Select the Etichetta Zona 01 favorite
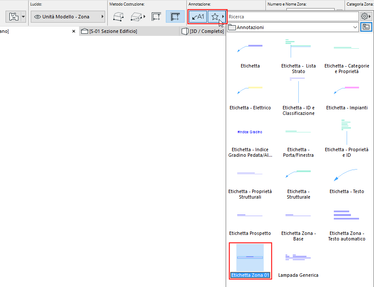 (x=250, y=261)
